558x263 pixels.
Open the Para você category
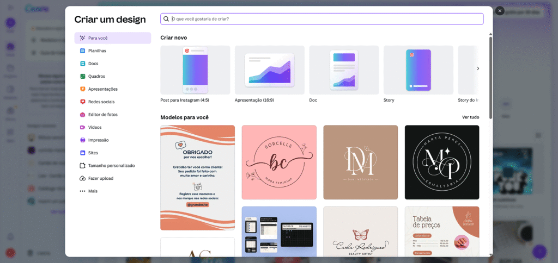112,38
